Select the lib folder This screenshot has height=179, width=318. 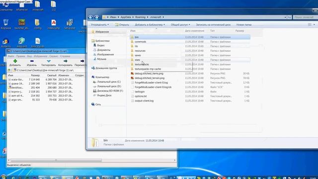pos(136,46)
